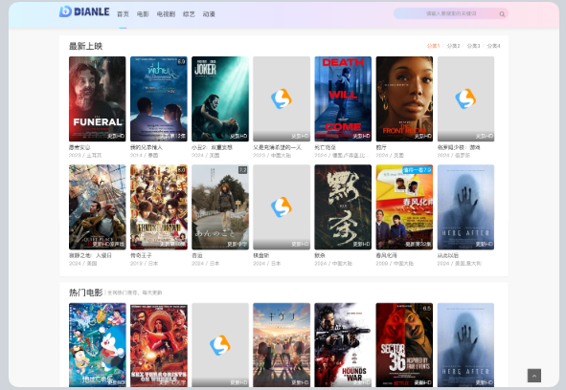The width and height of the screenshot is (566, 390).
Task: Open HERE AFTER poster in 热门电影
Action: click(x=465, y=345)
